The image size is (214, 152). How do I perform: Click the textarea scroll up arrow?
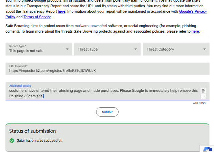click(x=203, y=89)
